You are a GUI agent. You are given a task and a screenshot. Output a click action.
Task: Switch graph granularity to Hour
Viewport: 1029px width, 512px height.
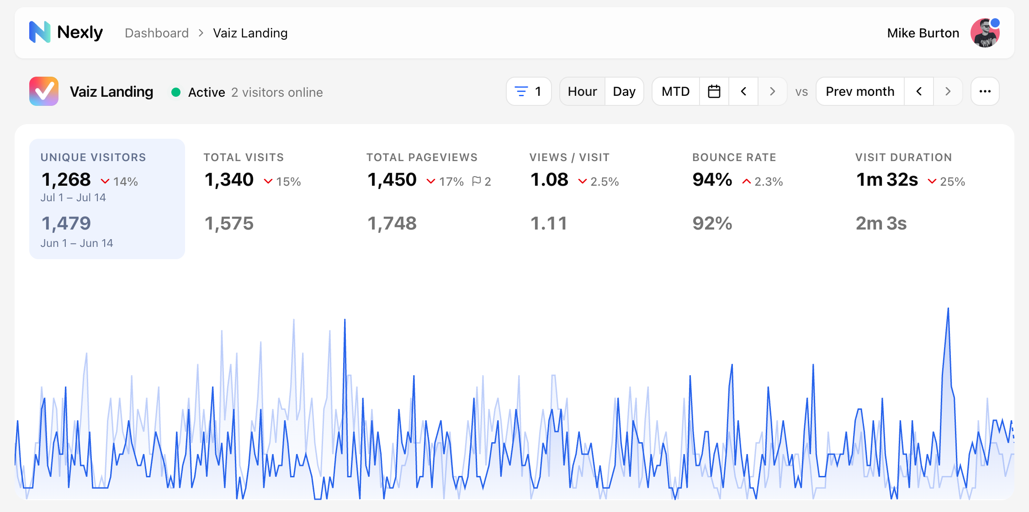click(x=582, y=92)
